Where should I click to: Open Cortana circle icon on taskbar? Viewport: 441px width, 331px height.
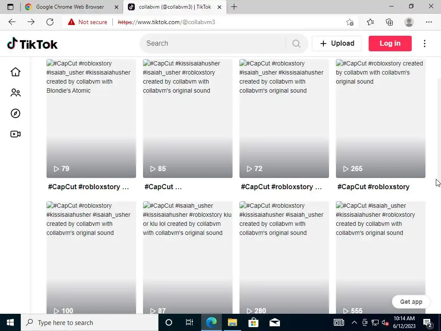(169, 322)
